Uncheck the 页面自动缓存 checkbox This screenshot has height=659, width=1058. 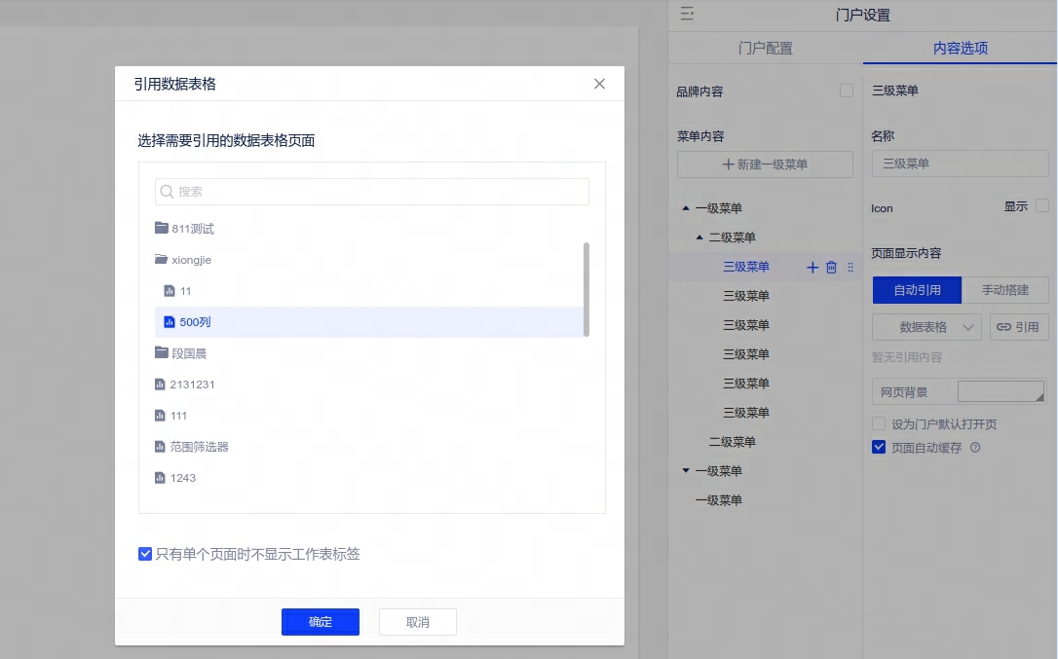pos(879,448)
